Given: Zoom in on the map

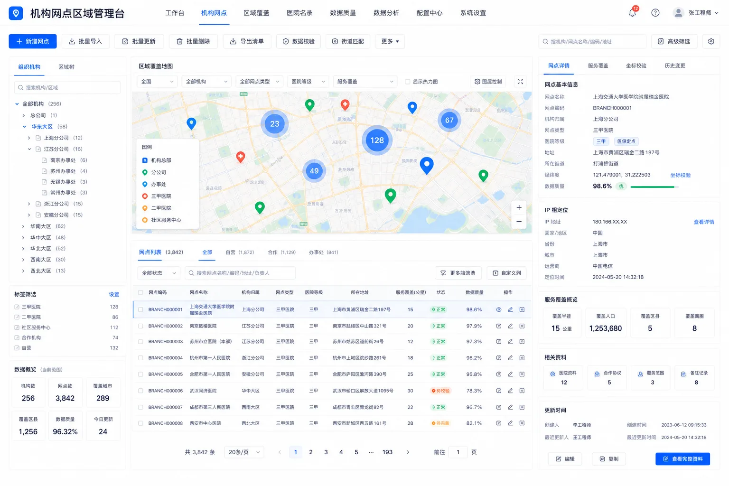Looking at the screenshot, I should pos(519,207).
